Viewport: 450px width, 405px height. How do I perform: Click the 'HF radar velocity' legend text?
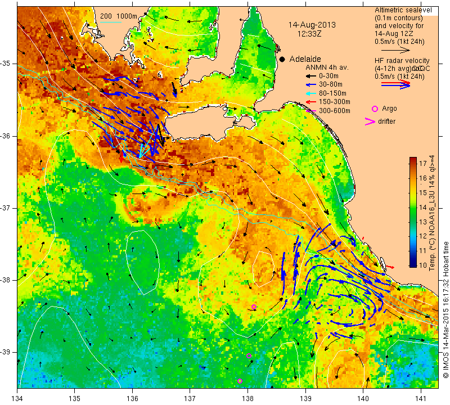(402, 61)
